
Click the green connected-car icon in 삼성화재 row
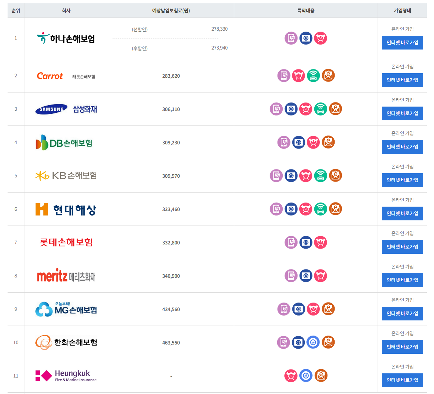coord(321,109)
